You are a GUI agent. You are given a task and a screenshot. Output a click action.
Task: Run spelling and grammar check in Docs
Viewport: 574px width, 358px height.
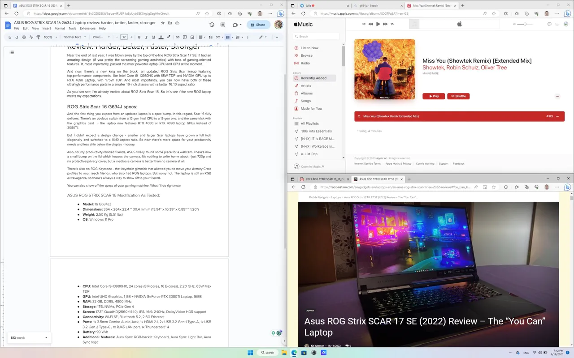[31, 37]
